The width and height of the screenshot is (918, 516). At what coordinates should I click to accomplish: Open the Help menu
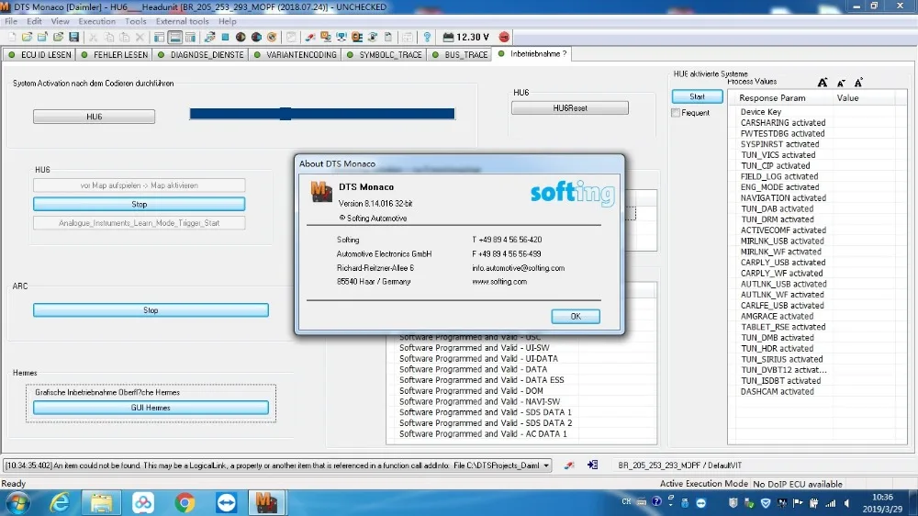click(227, 21)
